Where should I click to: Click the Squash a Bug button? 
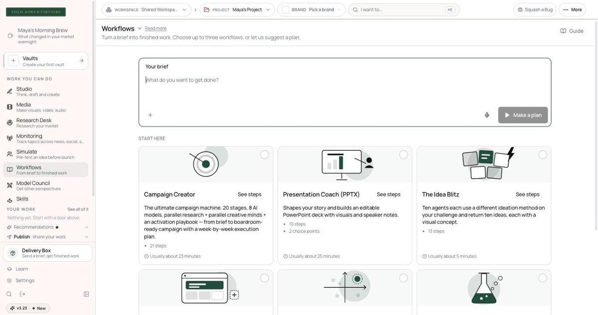535,9
